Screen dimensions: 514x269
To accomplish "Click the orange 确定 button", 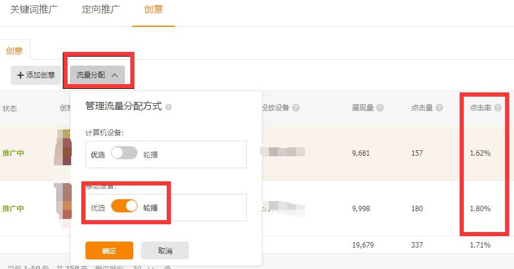I will pyautogui.click(x=109, y=251).
